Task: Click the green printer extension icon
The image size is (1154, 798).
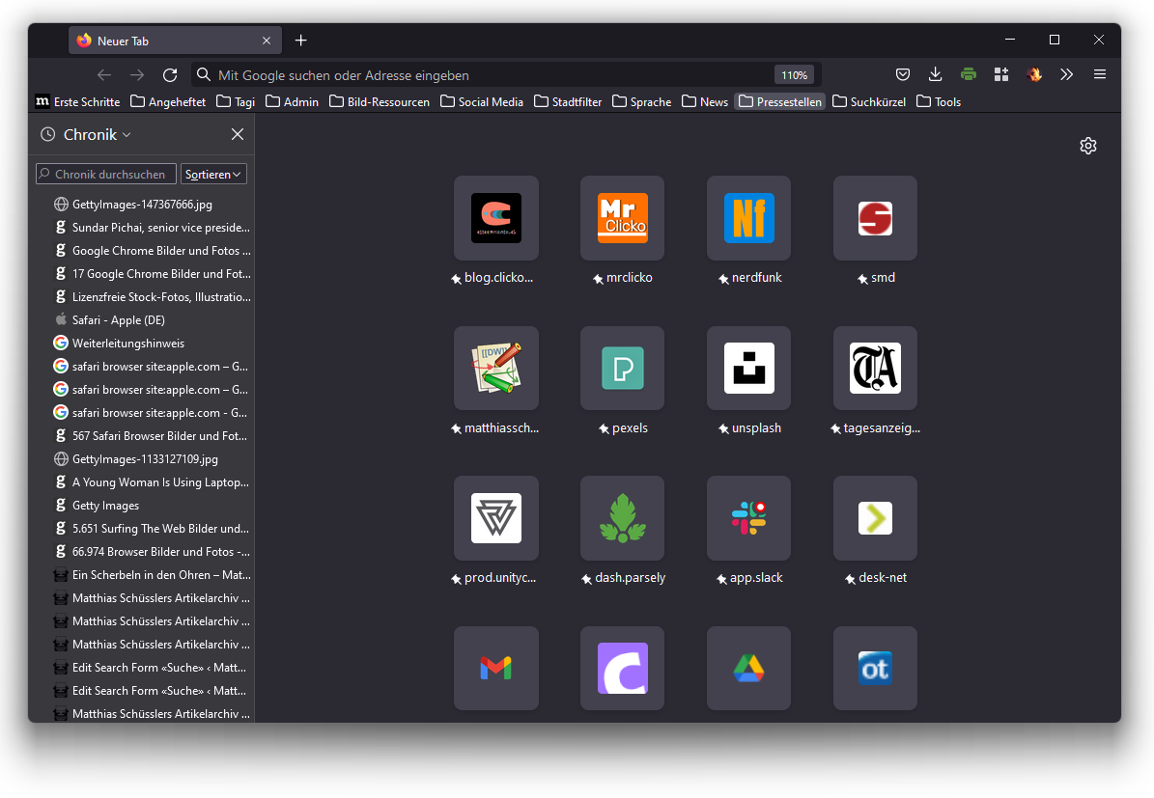Action: pos(969,74)
